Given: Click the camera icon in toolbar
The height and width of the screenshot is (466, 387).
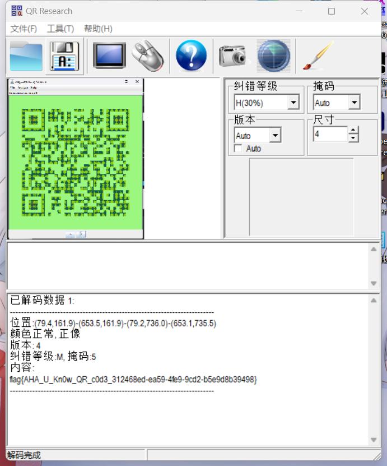Looking at the screenshot, I should [x=232, y=56].
